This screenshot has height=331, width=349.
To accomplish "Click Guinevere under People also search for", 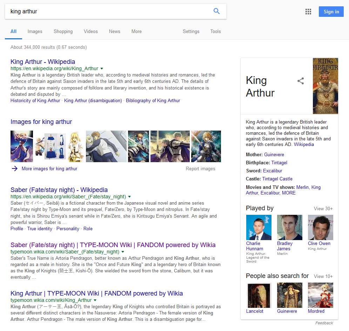I will point(287,311).
